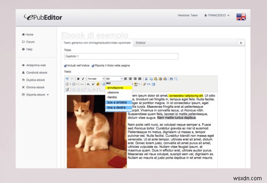Select the cat image in the editor
This screenshot has width=267, height=183.
(x=97, y=132)
